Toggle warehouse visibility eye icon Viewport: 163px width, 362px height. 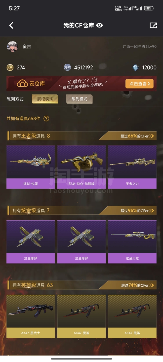coord(100,25)
